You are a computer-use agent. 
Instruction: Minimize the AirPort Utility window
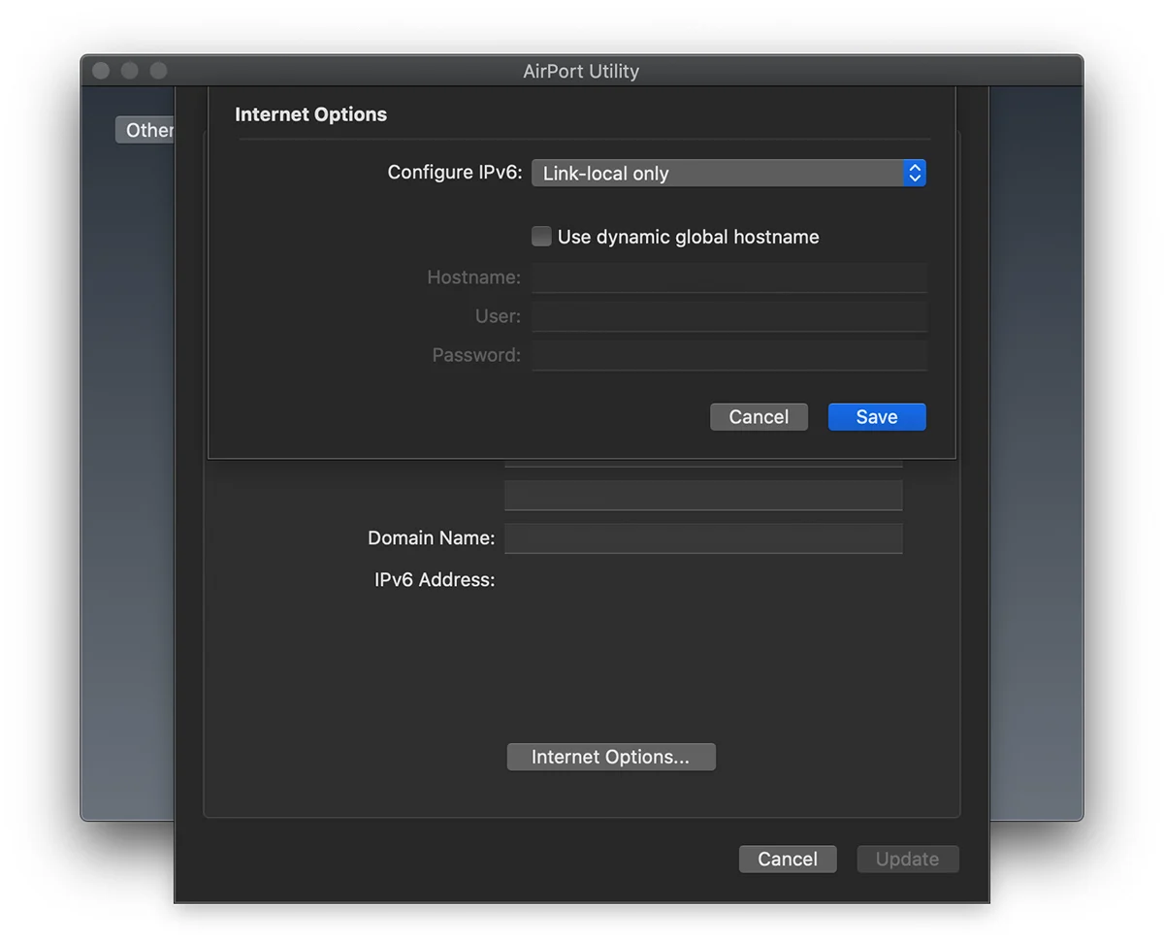(130, 71)
